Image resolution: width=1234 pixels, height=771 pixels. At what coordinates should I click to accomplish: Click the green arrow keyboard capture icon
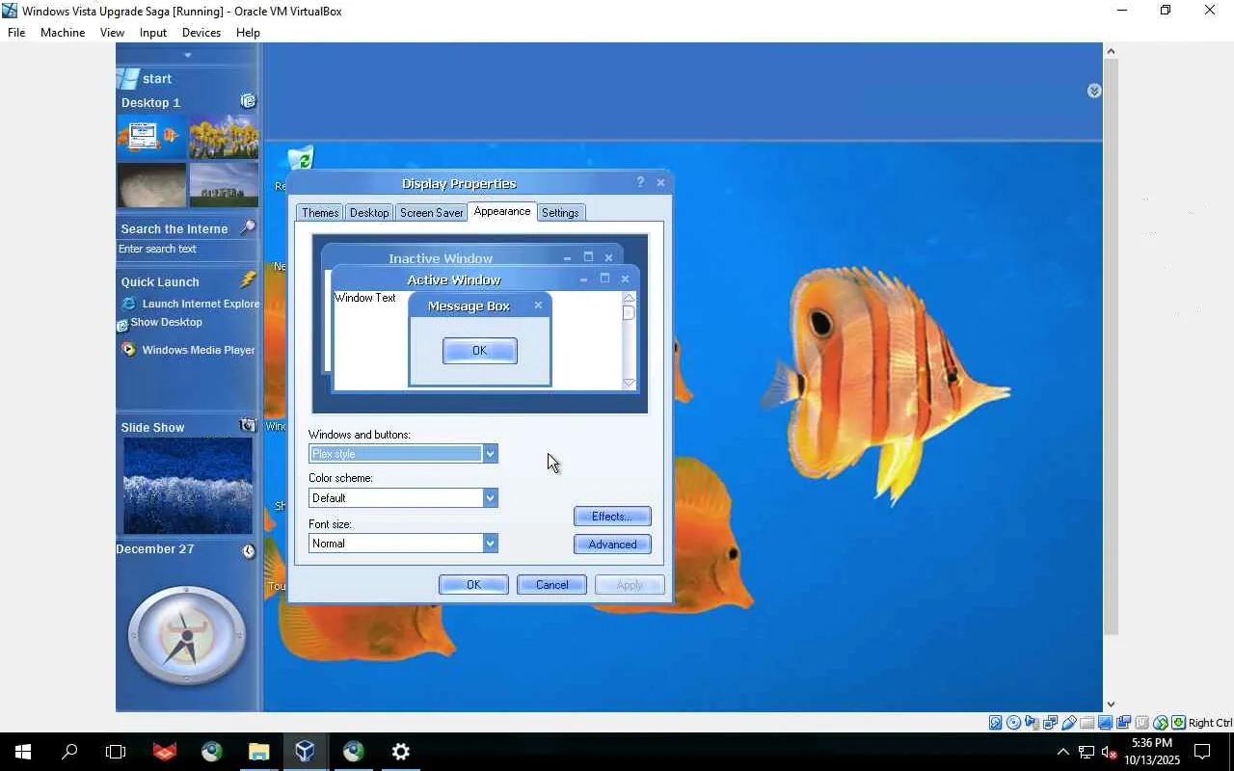pos(1178,723)
